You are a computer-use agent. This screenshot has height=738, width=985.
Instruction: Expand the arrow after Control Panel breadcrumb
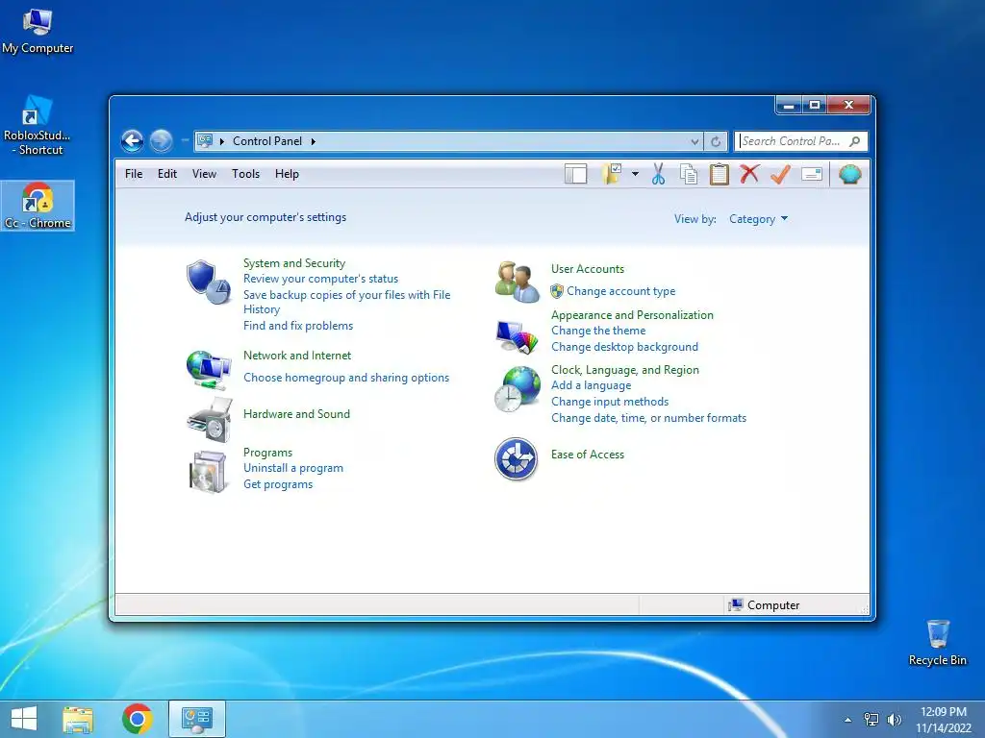point(313,141)
